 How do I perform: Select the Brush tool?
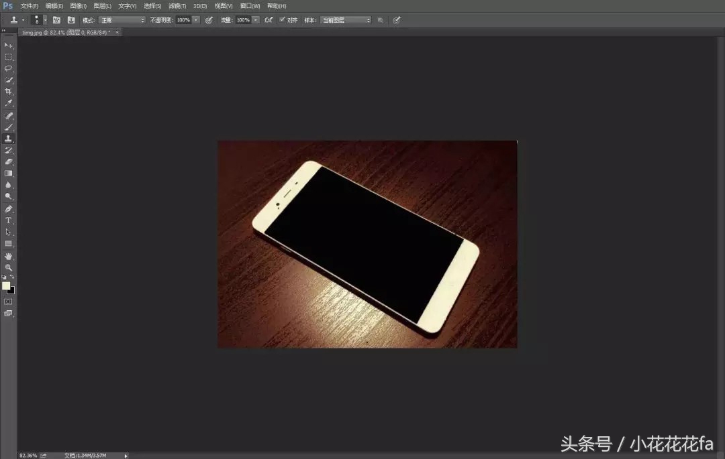point(8,127)
